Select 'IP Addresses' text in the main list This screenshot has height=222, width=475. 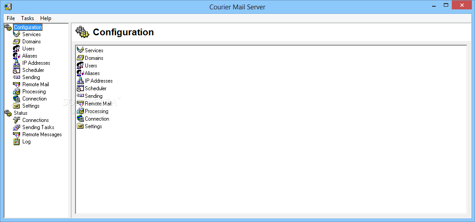(99, 81)
